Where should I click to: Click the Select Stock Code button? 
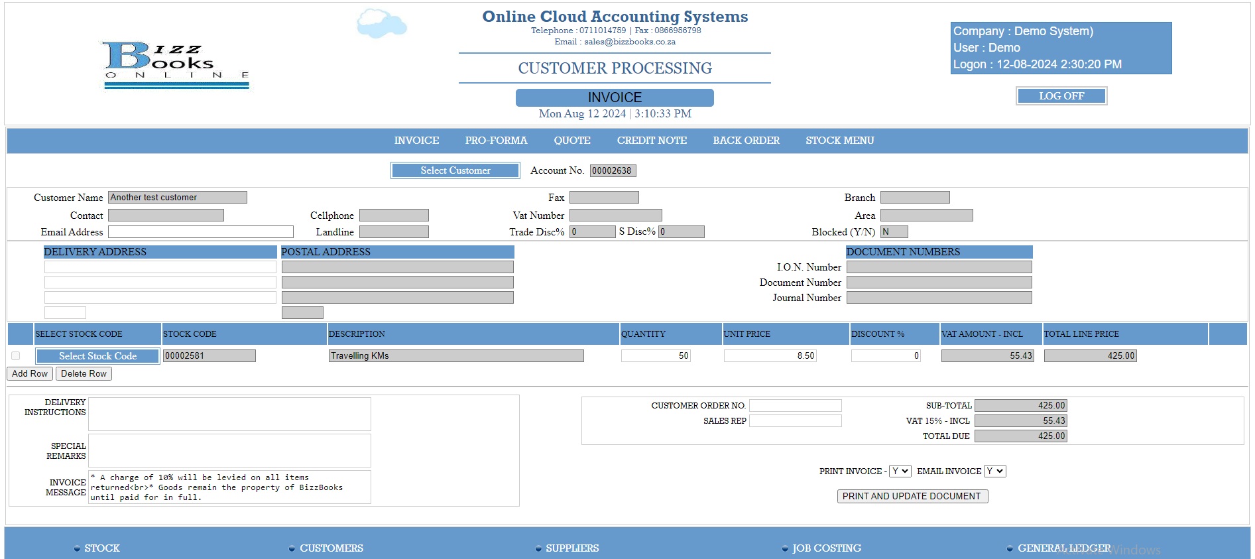point(97,356)
